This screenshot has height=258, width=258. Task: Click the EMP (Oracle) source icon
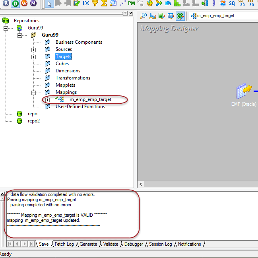pyautogui.click(x=244, y=92)
